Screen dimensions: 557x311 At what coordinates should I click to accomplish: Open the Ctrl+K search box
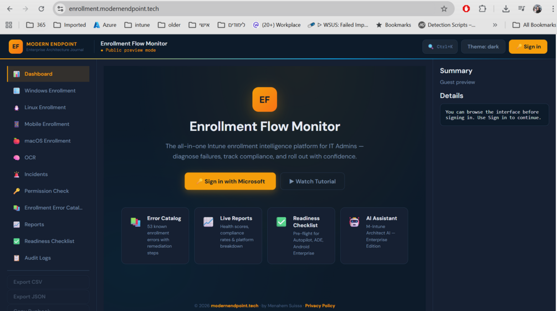coord(440,47)
